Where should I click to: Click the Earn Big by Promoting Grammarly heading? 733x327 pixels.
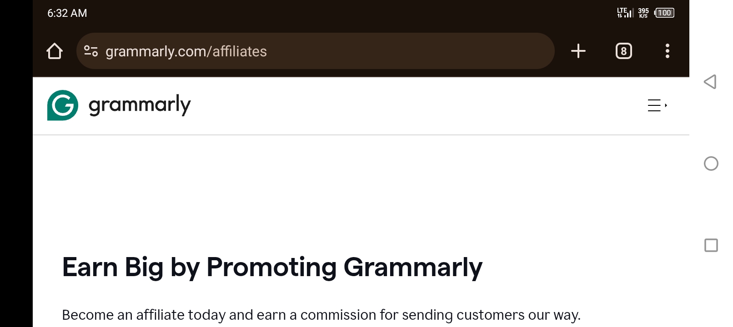tap(272, 267)
